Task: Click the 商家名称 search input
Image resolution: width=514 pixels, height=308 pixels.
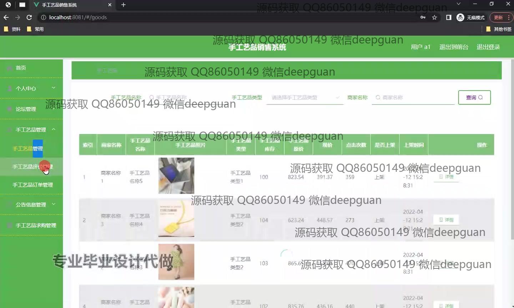Action: point(413,97)
